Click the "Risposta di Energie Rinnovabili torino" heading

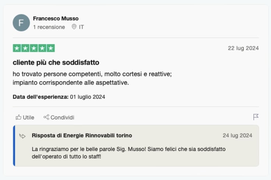point(82,136)
